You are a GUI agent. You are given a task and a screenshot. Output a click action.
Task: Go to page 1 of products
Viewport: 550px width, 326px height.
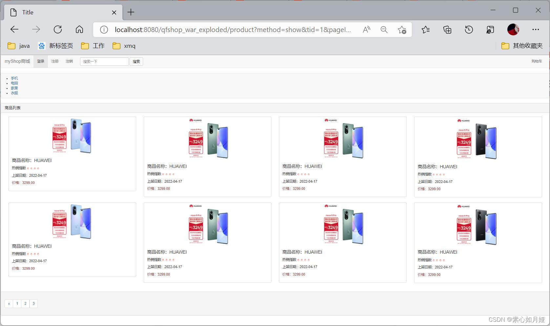click(17, 303)
